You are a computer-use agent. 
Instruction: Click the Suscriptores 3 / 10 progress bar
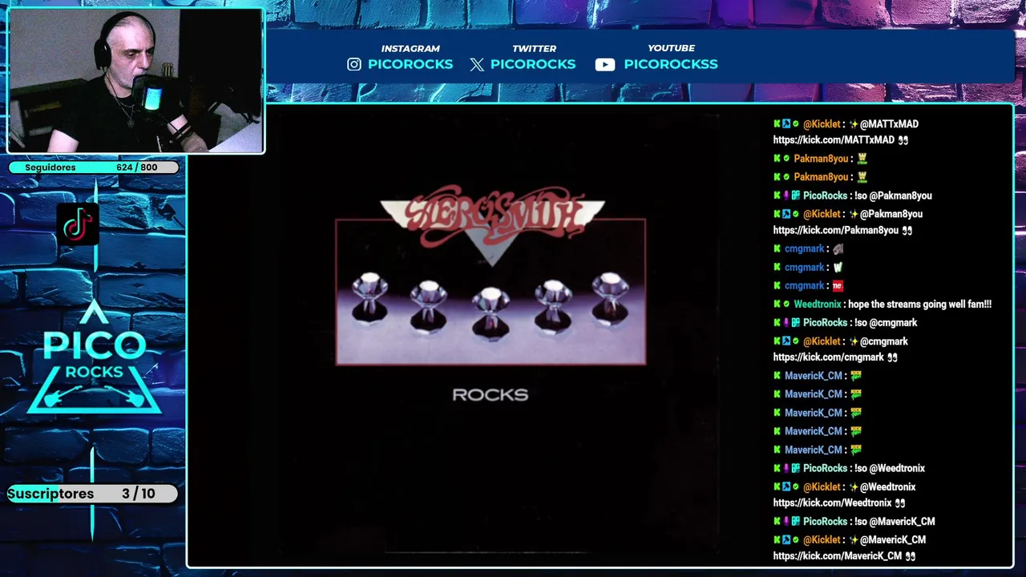(x=92, y=494)
